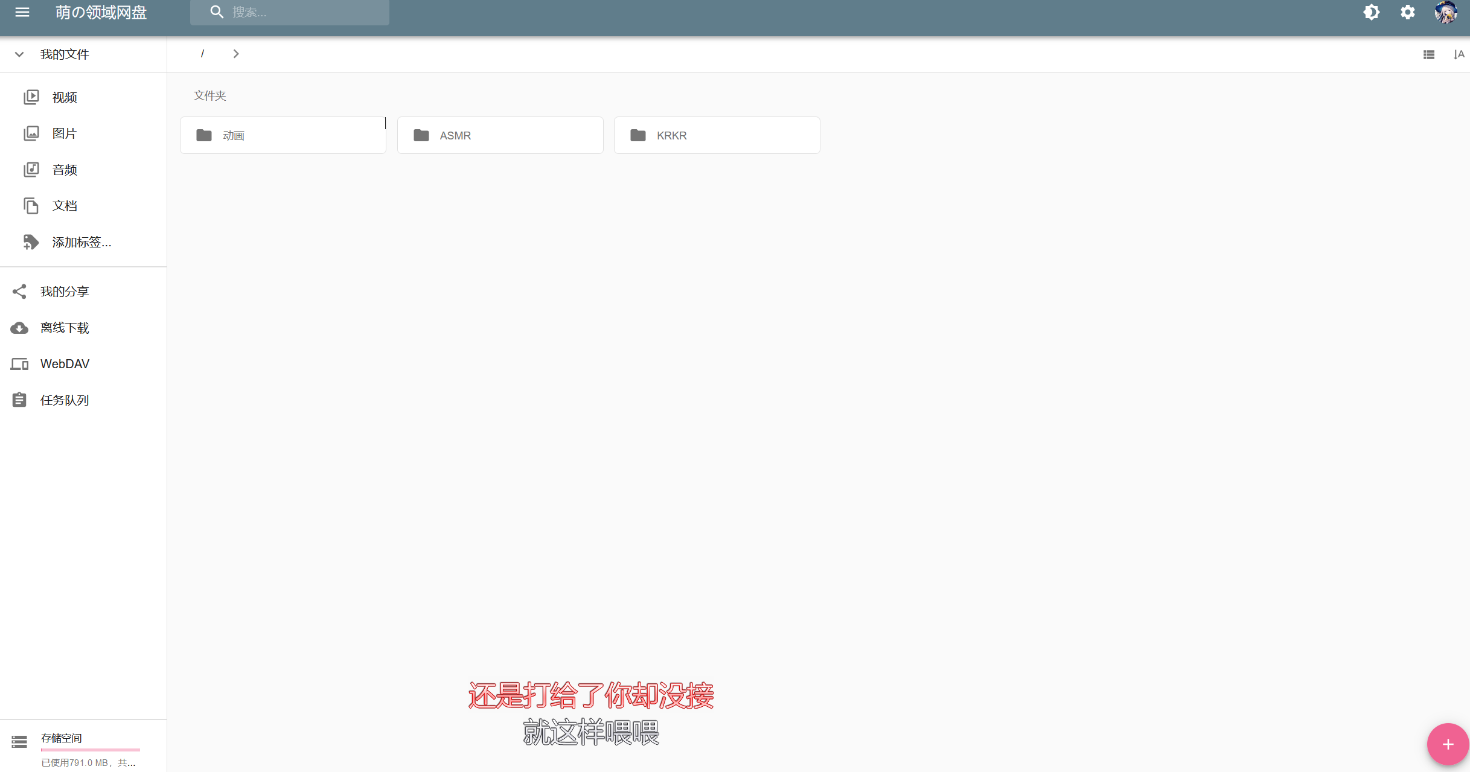
Task: Open the 文档 category filter
Action: point(64,206)
